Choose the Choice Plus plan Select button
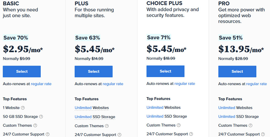This screenshot has height=137, width=270. point(165,71)
